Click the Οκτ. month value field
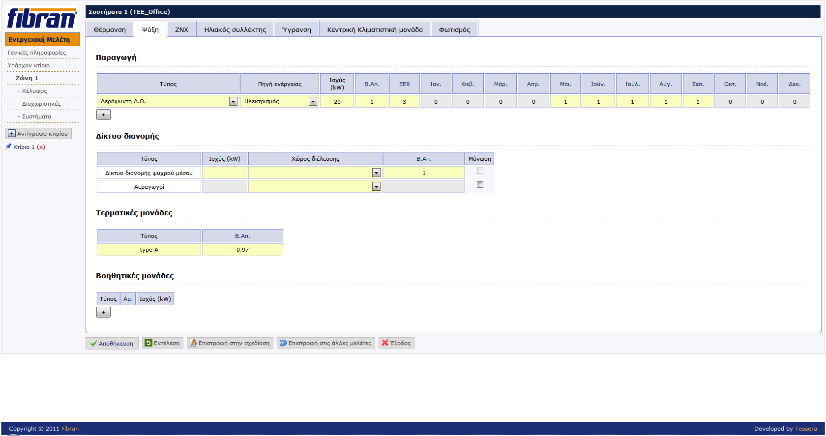Image resolution: width=826 pixels, height=436 pixels. 730,102
